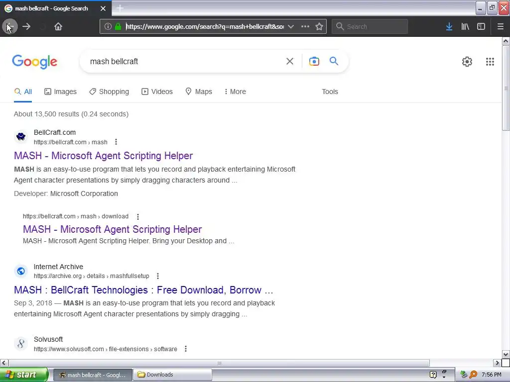Image resolution: width=510 pixels, height=382 pixels.
Task: Submit search with blue magnifier icon
Action: tap(334, 61)
